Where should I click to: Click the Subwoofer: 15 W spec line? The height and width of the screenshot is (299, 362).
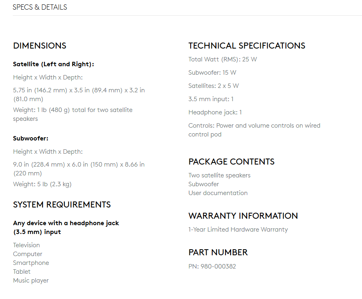[212, 73]
